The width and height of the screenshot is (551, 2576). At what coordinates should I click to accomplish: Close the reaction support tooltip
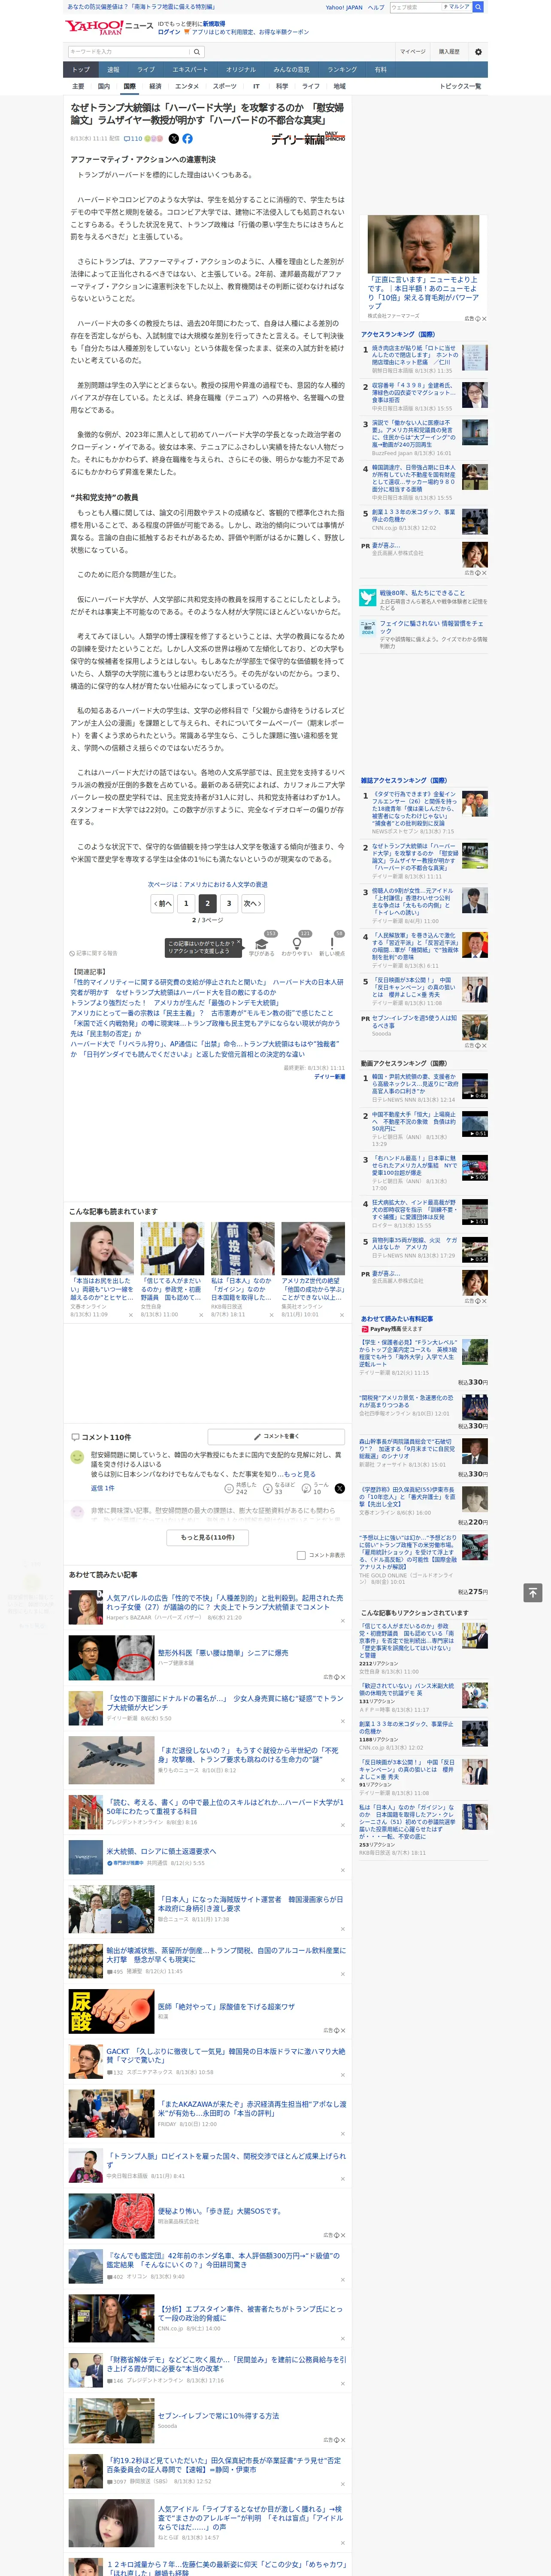pos(239,943)
